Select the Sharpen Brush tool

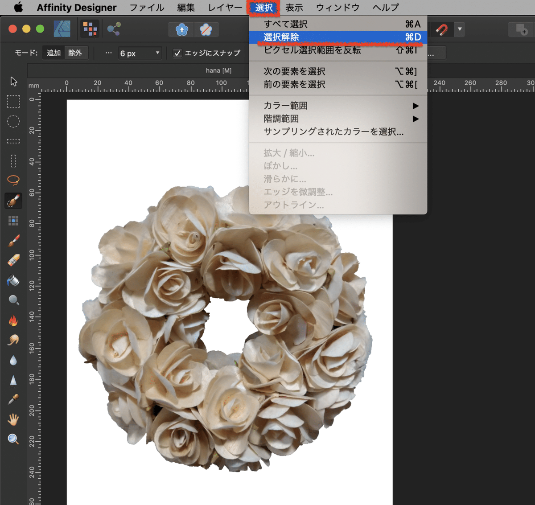(x=13, y=380)
